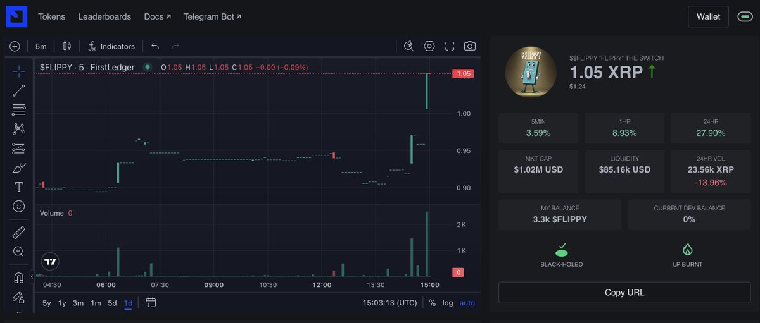The image size is (760, 323).
Task: Click the 24HR 27.90% change card
Action: [x=711, y=128]
